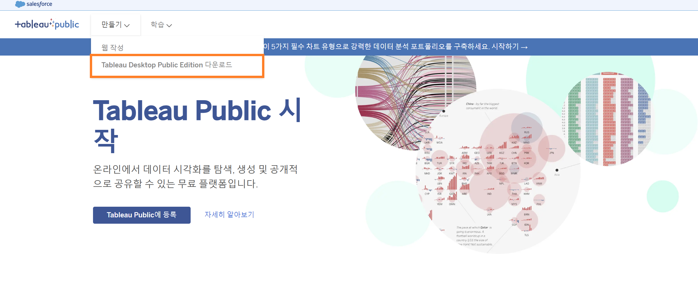Open the colored grid chart thumbnail
Image resolution: width=698 pixels, height=283 pixels.
click(x=608, y=119)
